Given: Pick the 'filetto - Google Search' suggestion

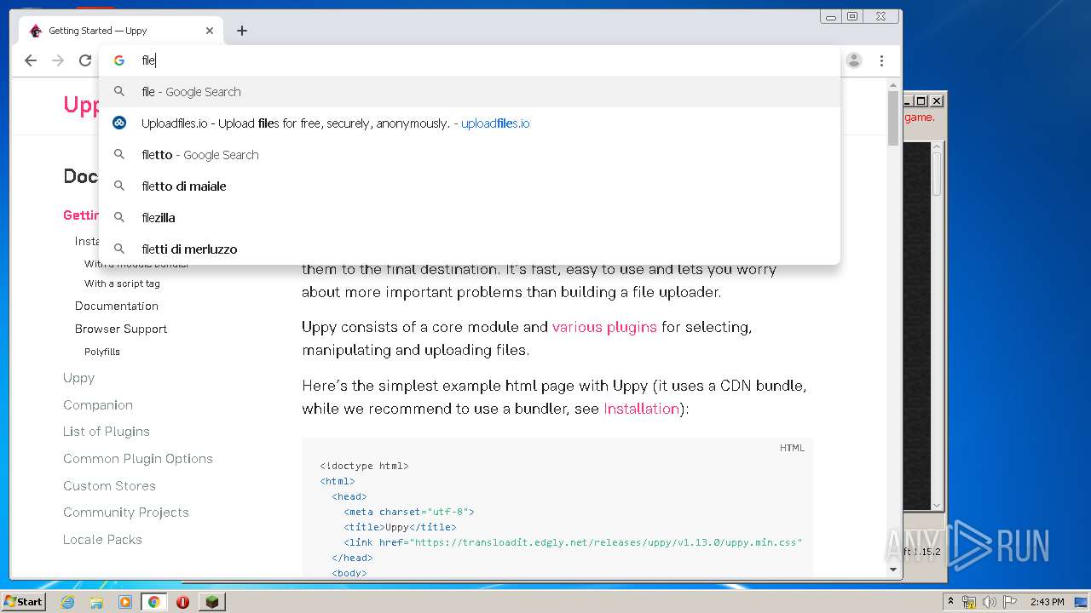Looking at the screenshot, I should tap(470, 155).
